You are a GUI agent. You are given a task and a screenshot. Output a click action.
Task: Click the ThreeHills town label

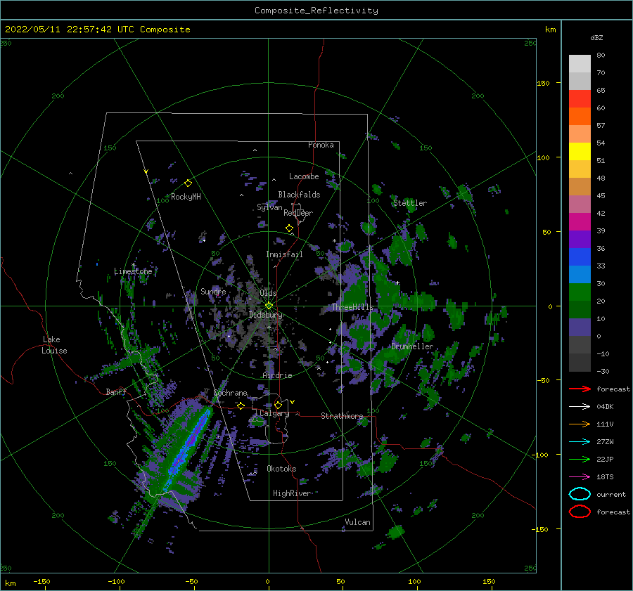point(352,307)
